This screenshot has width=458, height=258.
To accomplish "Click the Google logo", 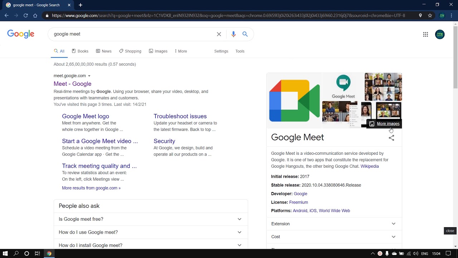I will pyautogui.click(x=21, y=34).
